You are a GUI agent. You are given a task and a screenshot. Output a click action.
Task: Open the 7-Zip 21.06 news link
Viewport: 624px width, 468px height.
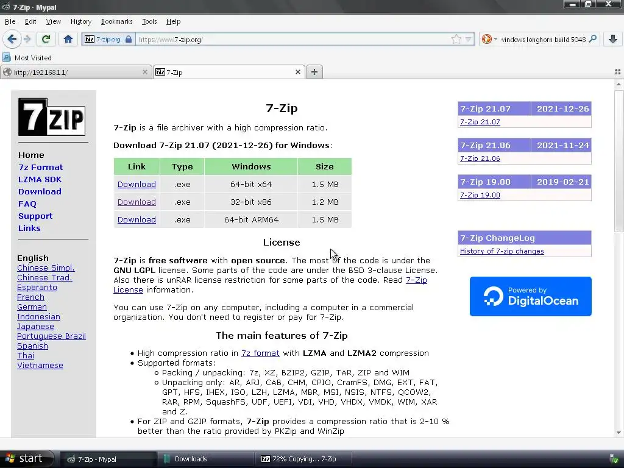pyautogui.click(x=480, y=158)
